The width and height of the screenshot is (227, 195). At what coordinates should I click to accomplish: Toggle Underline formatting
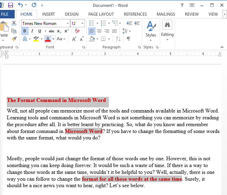click(x=40, y=31)
